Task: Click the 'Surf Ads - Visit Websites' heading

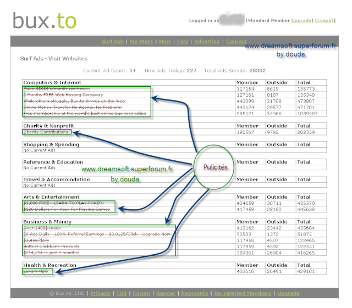Action: (x=54, y=59)
